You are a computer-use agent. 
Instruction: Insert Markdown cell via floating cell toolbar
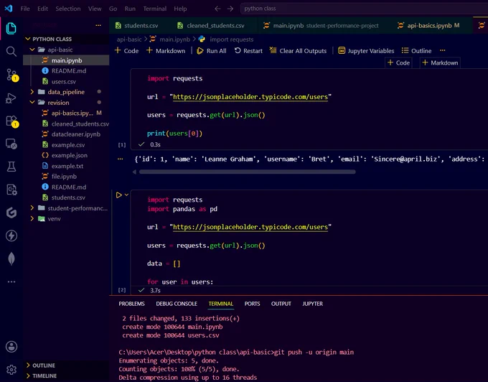(440, 63)
